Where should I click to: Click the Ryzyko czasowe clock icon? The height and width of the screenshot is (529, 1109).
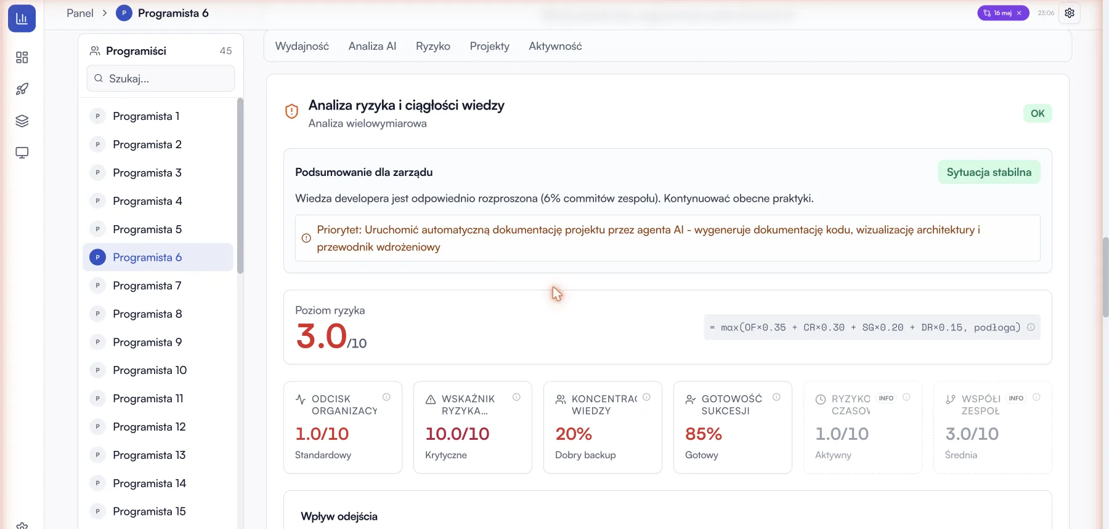[821, 399]
